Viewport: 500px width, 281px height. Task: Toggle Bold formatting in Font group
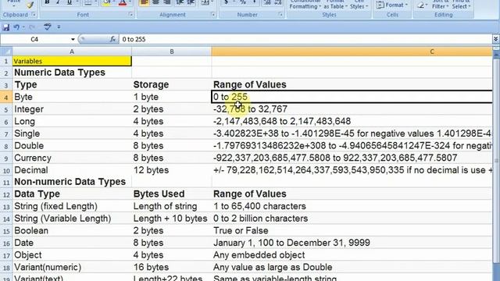coord(47,2)
